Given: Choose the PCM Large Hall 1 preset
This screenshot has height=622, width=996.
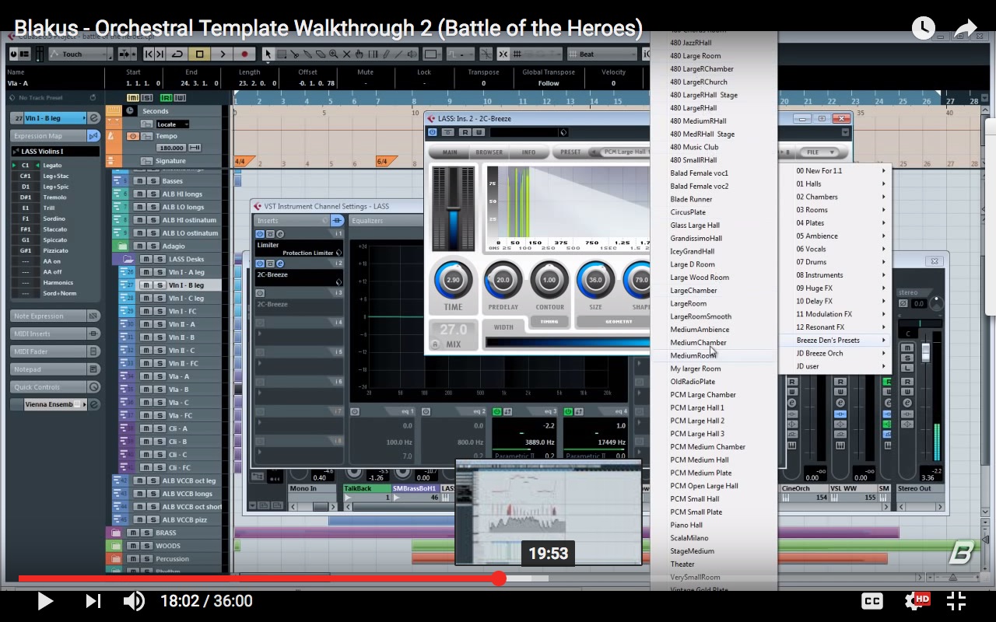Looking at the screenshot, I should (696, 408).
